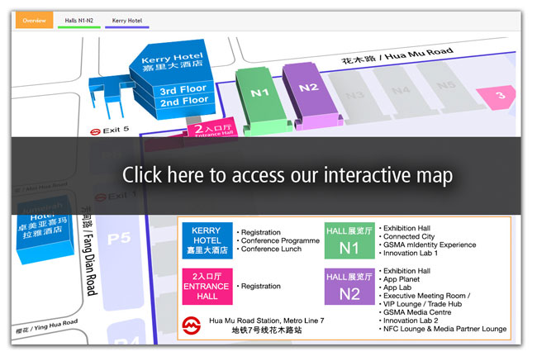537x361 pixels.
Task: Click the GSMA Media Centre text
Action: [x=417, y=312]
